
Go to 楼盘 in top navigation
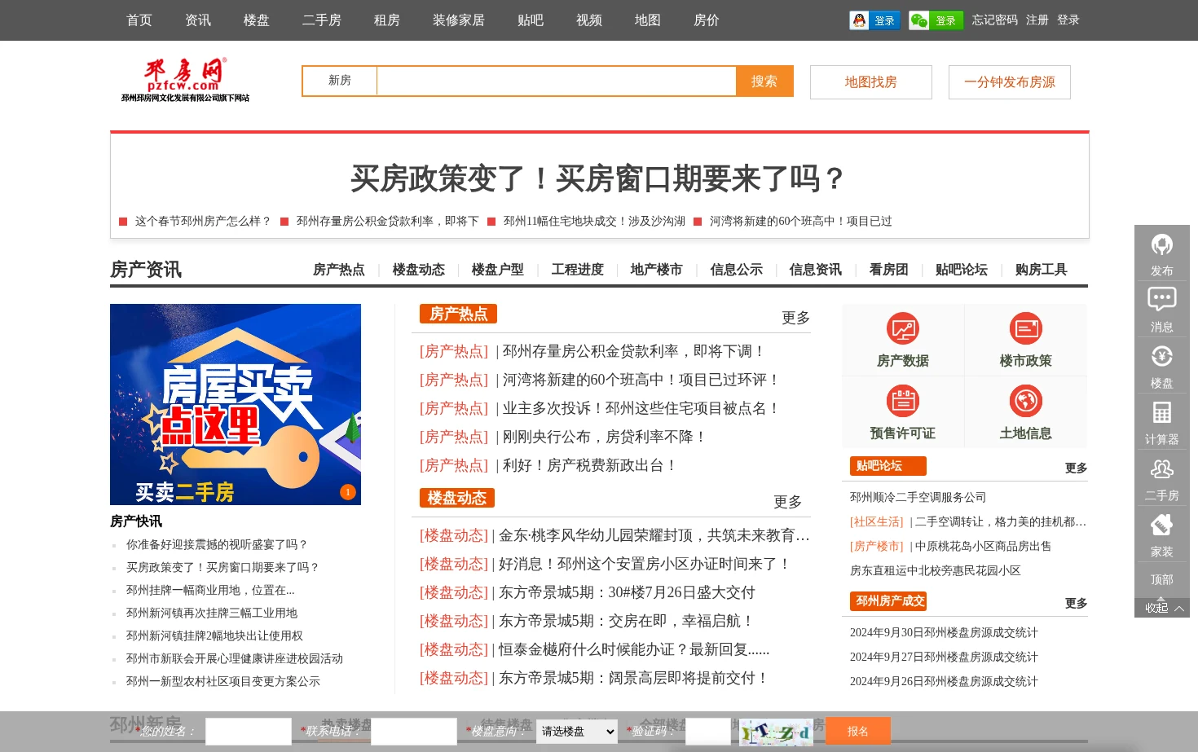(x=257, y=20)
